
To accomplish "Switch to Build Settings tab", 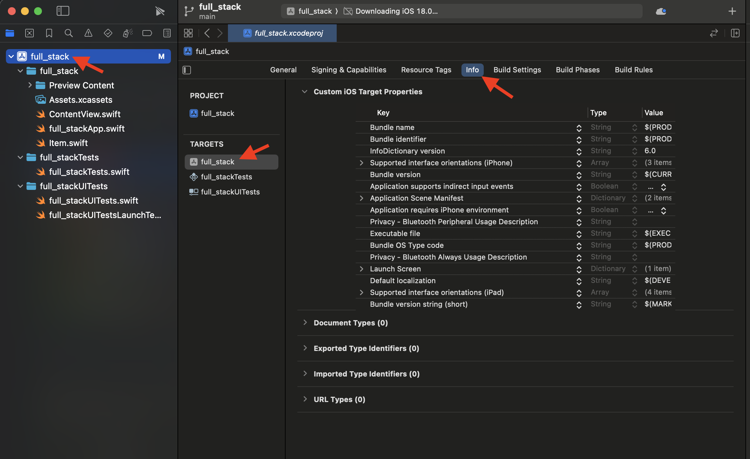I will pyautogui.click(x=517, y=70).
